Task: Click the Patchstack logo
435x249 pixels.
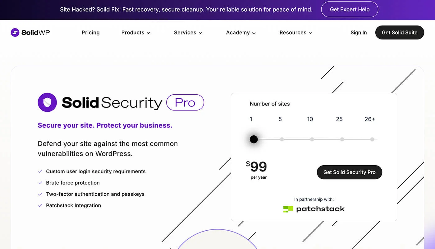Action: click(x=314, y=209)
